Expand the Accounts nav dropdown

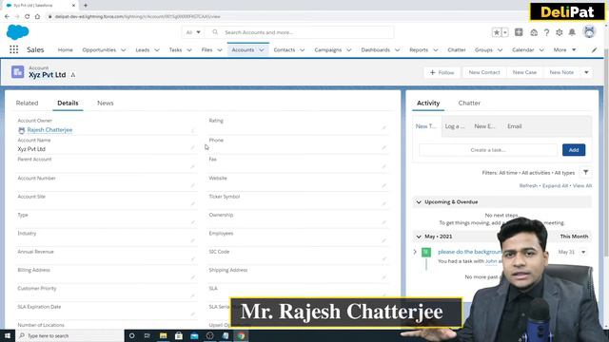262,50
